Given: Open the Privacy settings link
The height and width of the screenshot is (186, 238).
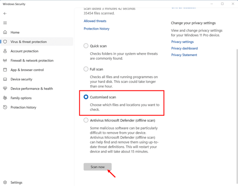Looking at the screenshot, I should pyautogui.click(x=182, y=42).
